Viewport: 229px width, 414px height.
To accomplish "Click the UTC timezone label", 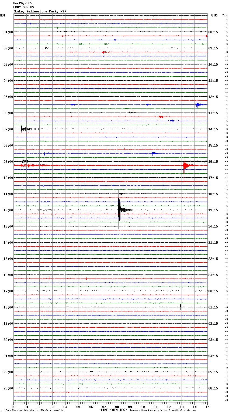I will (214, 15).
